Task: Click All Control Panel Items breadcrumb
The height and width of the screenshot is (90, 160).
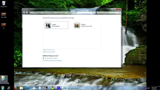Action: coord(49,12)
